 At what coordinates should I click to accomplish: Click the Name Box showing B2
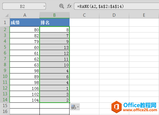tap(24, 6)
